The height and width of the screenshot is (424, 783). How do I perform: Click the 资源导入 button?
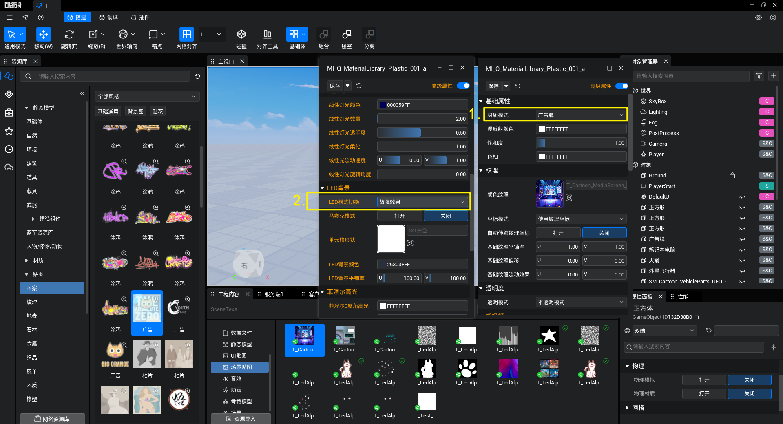[241, 419]
